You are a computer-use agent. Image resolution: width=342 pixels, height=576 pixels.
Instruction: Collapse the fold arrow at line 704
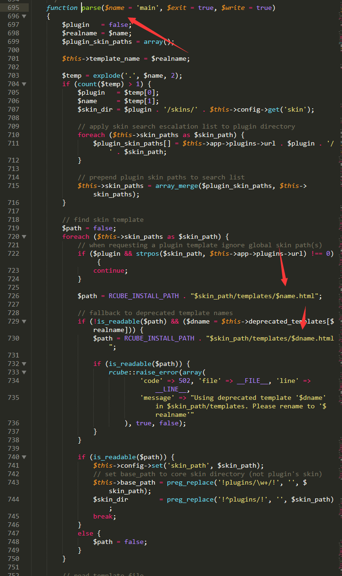[24, 84]
